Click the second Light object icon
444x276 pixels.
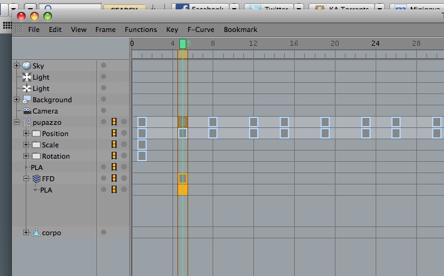tap(26, 88)
